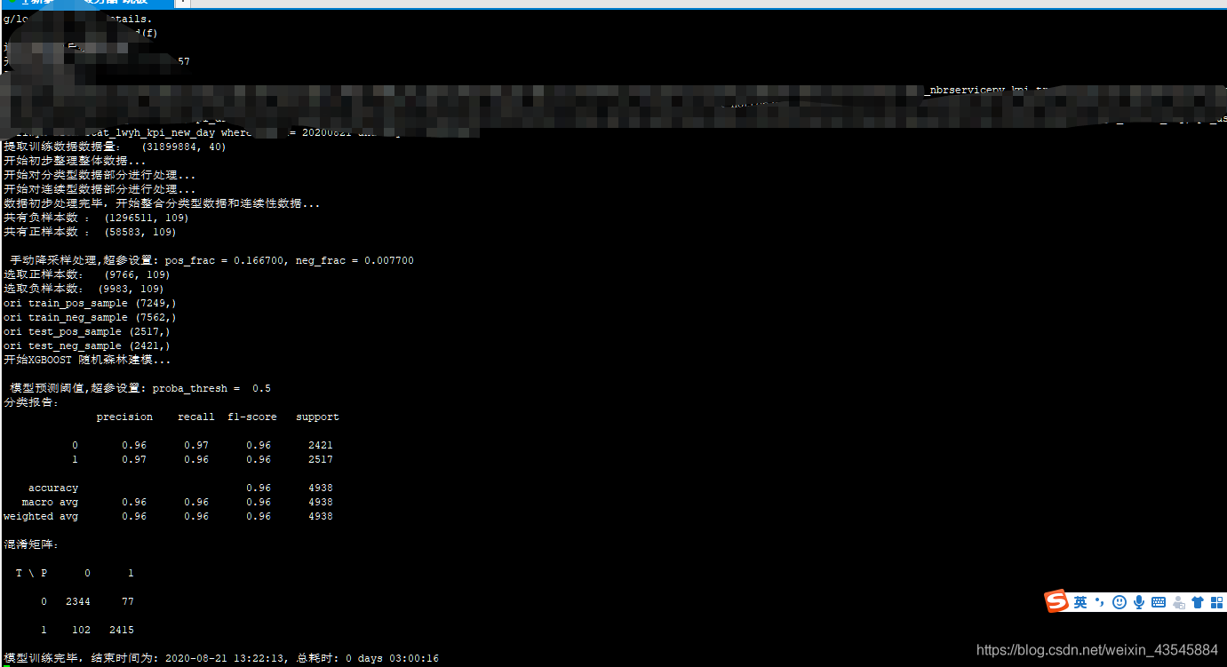Viewport: 1227px width, 667px height.
Task: Select 'ori test_pos_sample (2517,)' line
Action: pos(87,331)
